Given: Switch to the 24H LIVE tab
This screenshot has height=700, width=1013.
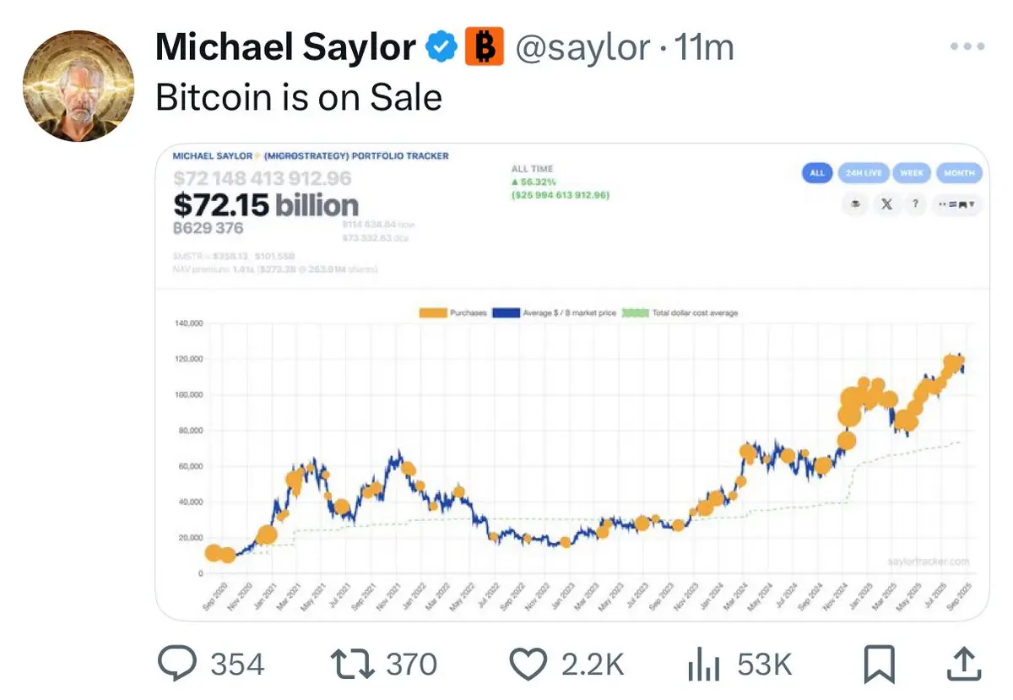Looking at the screenshot, I should pyautogui.click(x=863, y=173).
